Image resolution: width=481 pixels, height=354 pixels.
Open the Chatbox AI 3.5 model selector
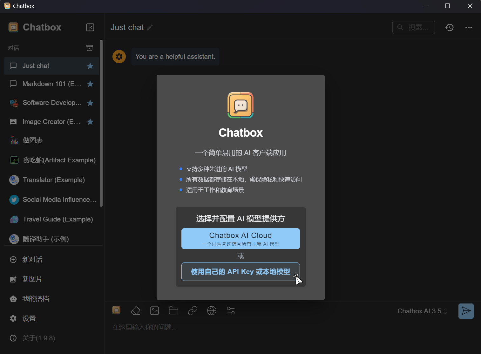pyautogui.click(x=422, y=311)
